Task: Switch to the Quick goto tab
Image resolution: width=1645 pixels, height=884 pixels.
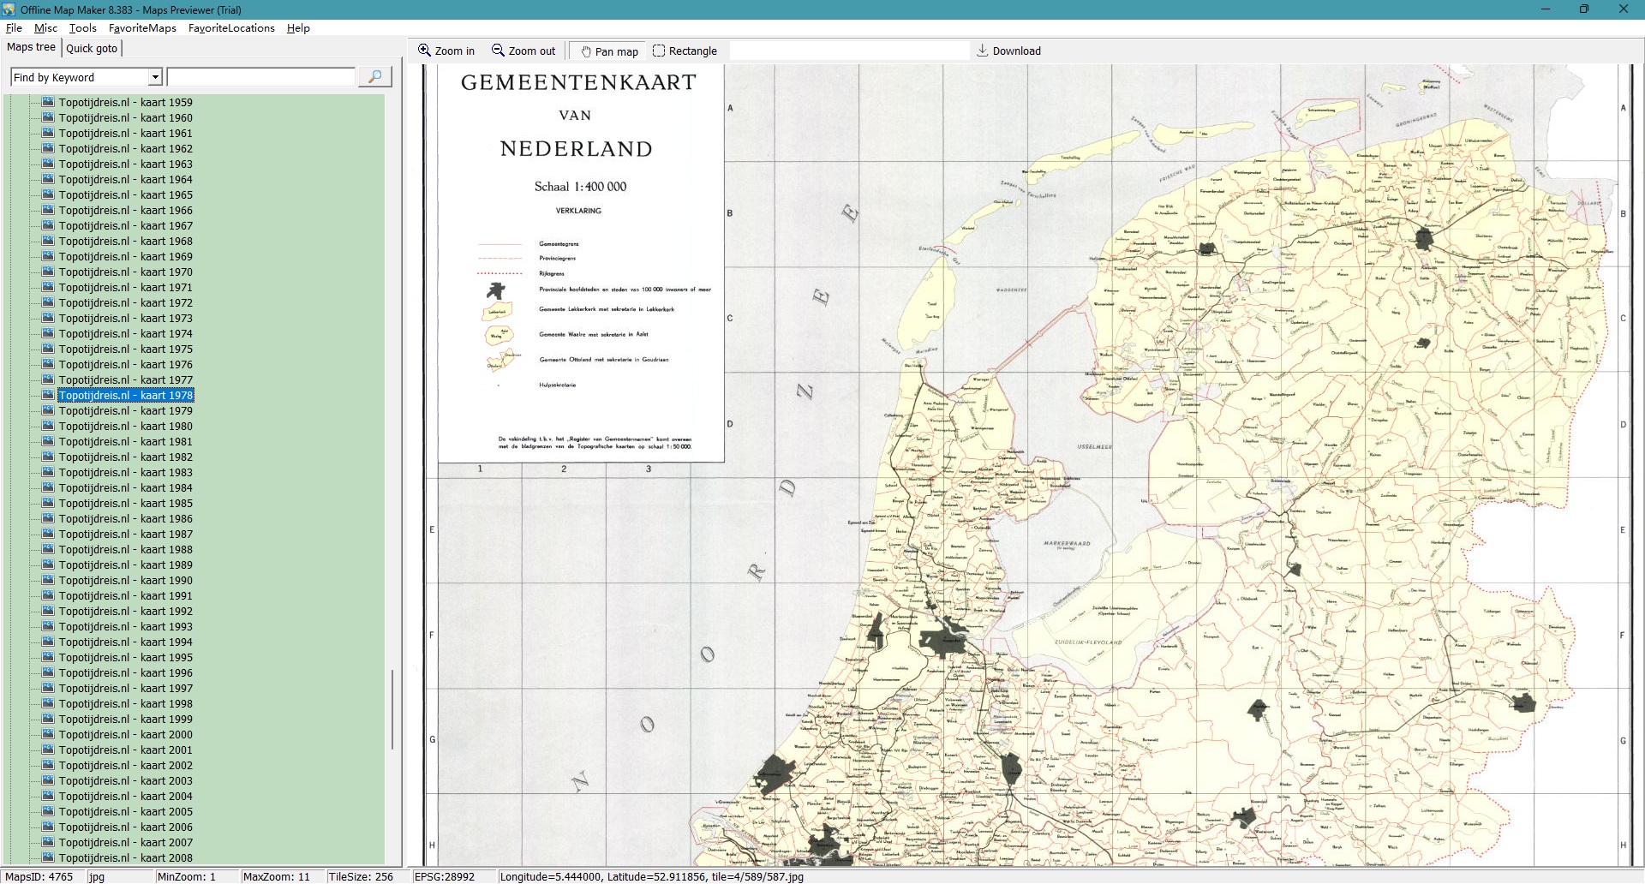Action: click(x=92, y=48)
